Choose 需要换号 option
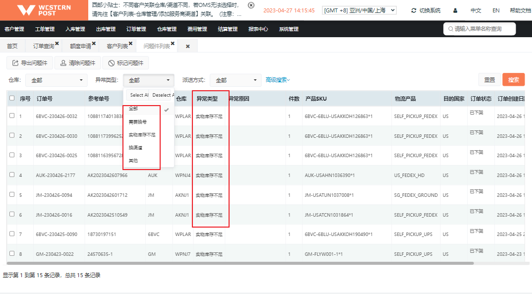532x294 pixels. [138, 122]
